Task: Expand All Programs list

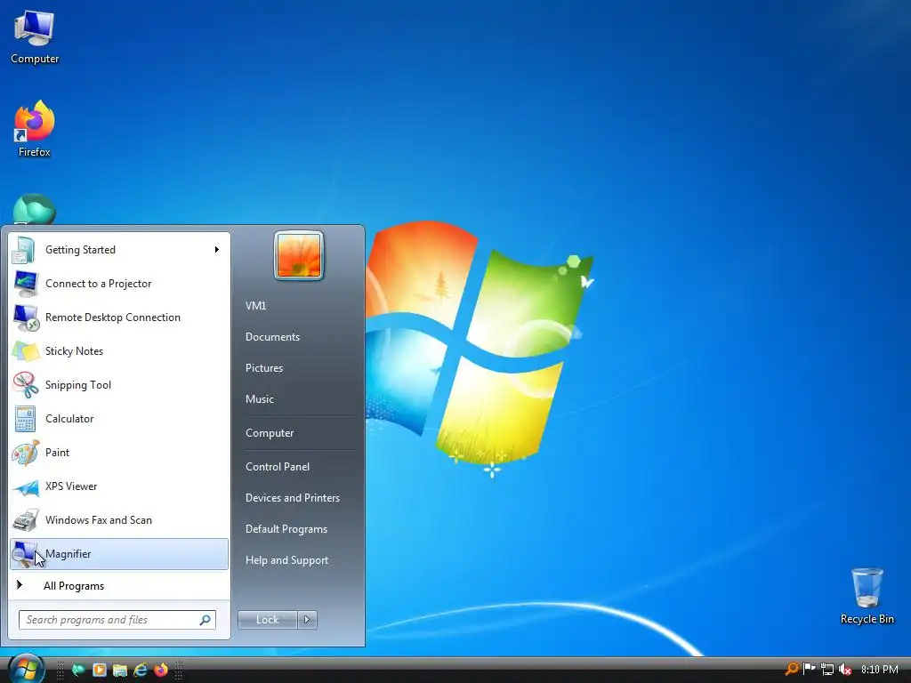Action: tap(118, 585)
